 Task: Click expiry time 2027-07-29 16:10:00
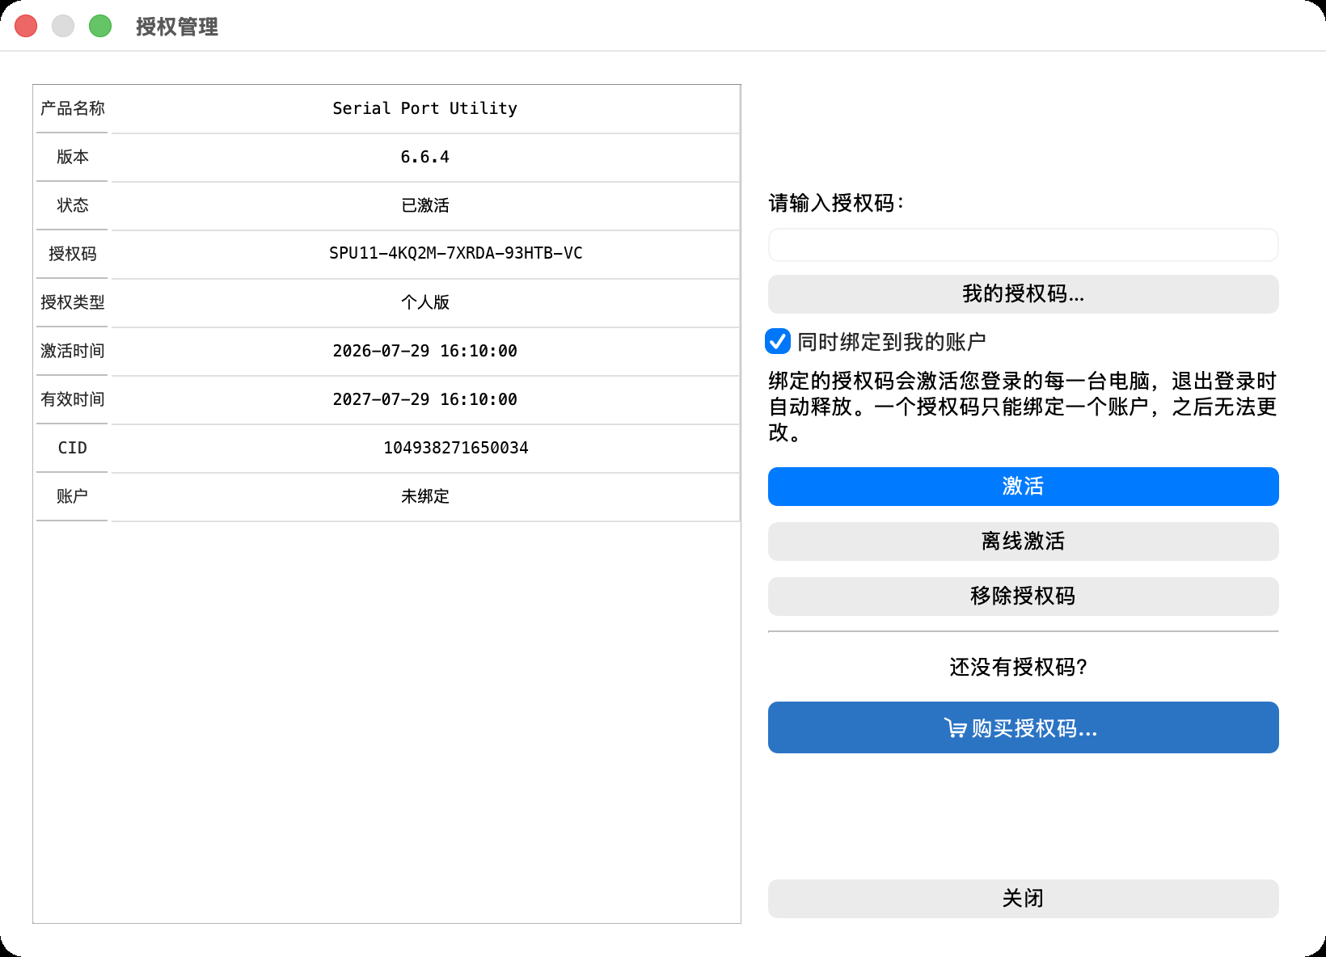tap(425, 399)
